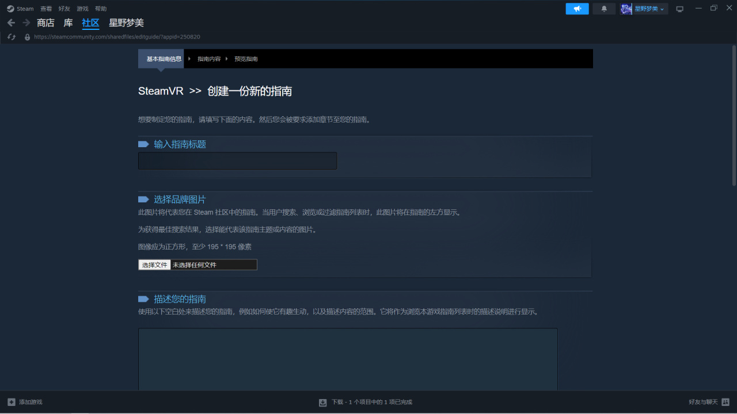
Task: Open the 查看 menu
Action: point(46,9)
